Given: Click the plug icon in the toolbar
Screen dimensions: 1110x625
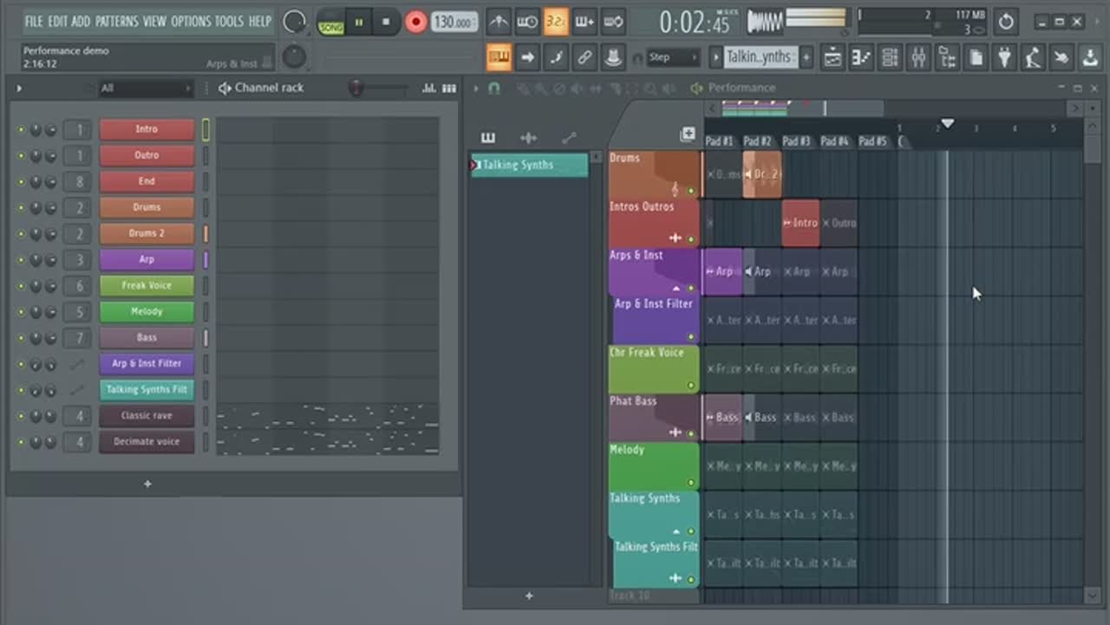Looking at the screenshot, I should tap(1004, 58).
